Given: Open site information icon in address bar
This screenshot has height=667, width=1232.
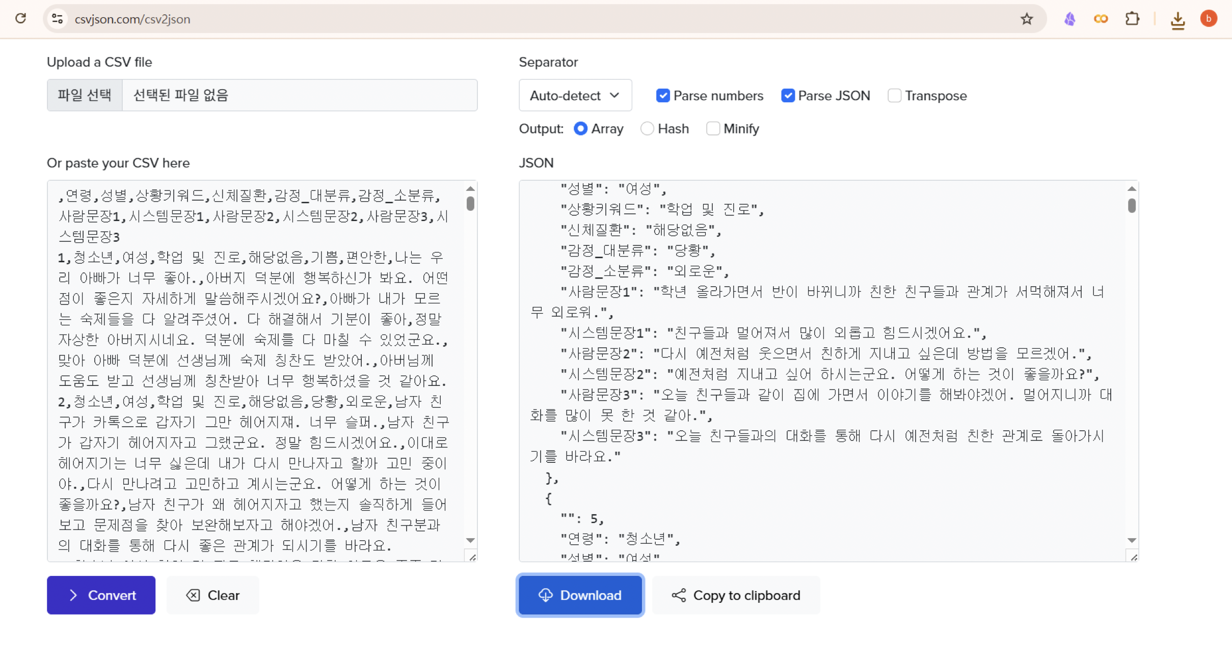Looking at the screenshot, I should pyautogui.click(x=58, y=19).
